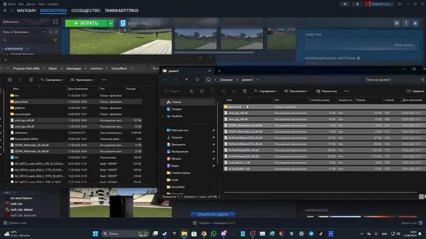Select garrysmod folder in GarrysMod window
Image resolution: width=426 pixels, height=239 pixels.
coord(76,102)
